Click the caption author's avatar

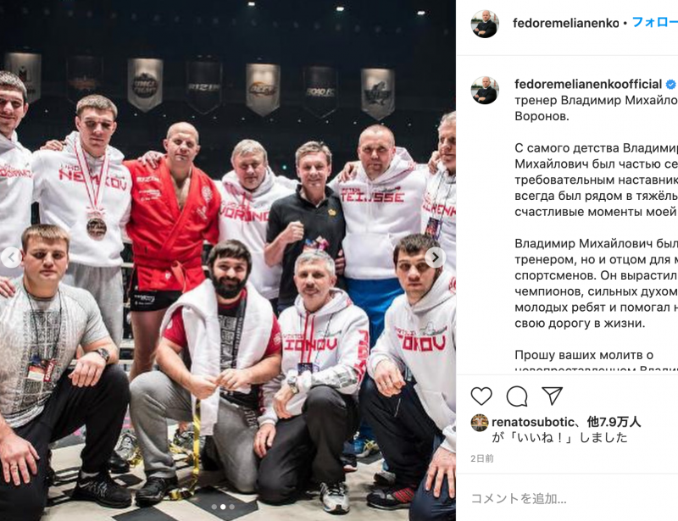(x=485, y=91)
